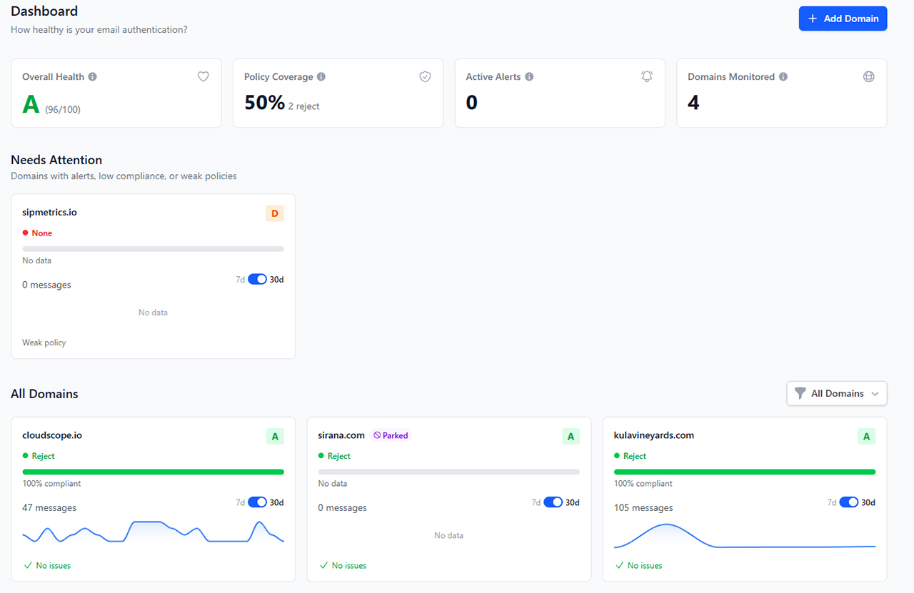Click the Weak policy text on sipmetrics.io
Screen dimensions: 914x593
(44, 343)
